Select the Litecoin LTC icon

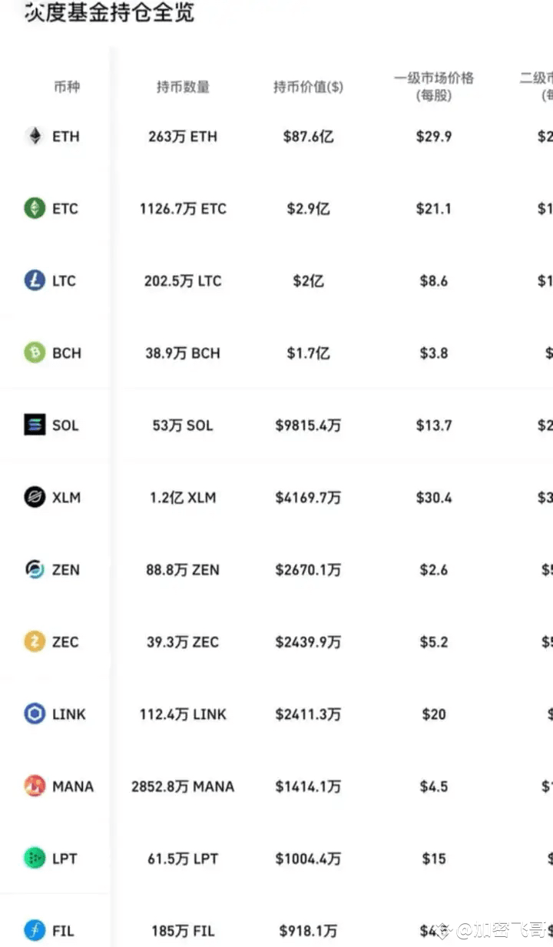[35, 280]
